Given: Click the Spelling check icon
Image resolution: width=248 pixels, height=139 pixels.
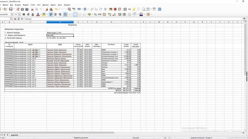Looking at the screenshot, I should [74, 9].
